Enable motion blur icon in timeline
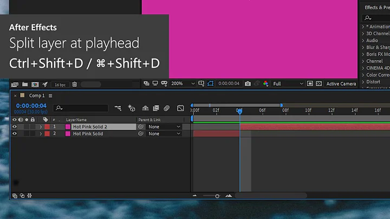Screen dimensions: 390x219 (167, 108)
